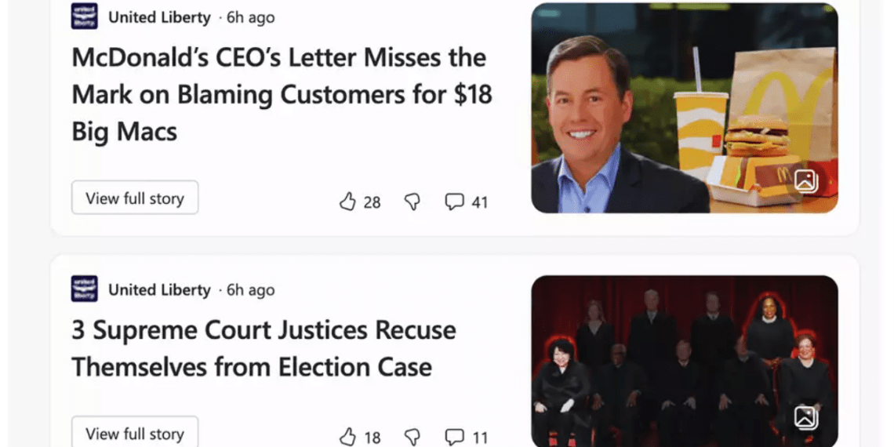The height and width of the screenshot is (447, 894).
Task: Open the Supreme Court Justices thumbnail image
Action: (685, 362)
